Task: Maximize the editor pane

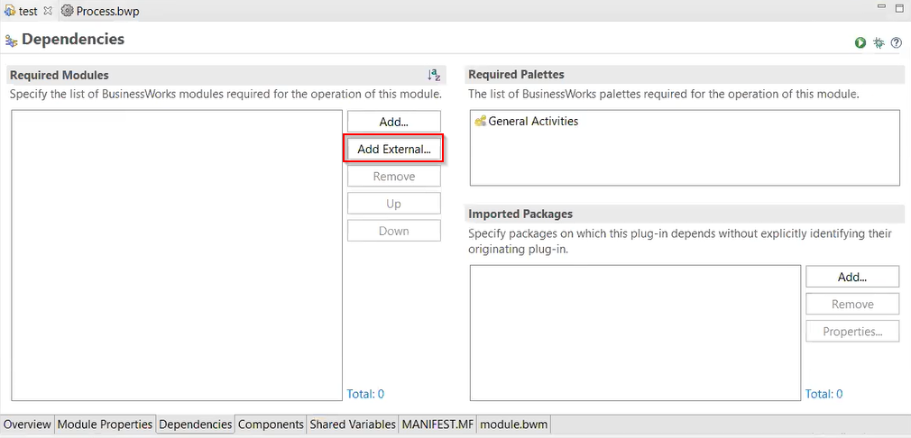Action: click(x=898, y=8)
